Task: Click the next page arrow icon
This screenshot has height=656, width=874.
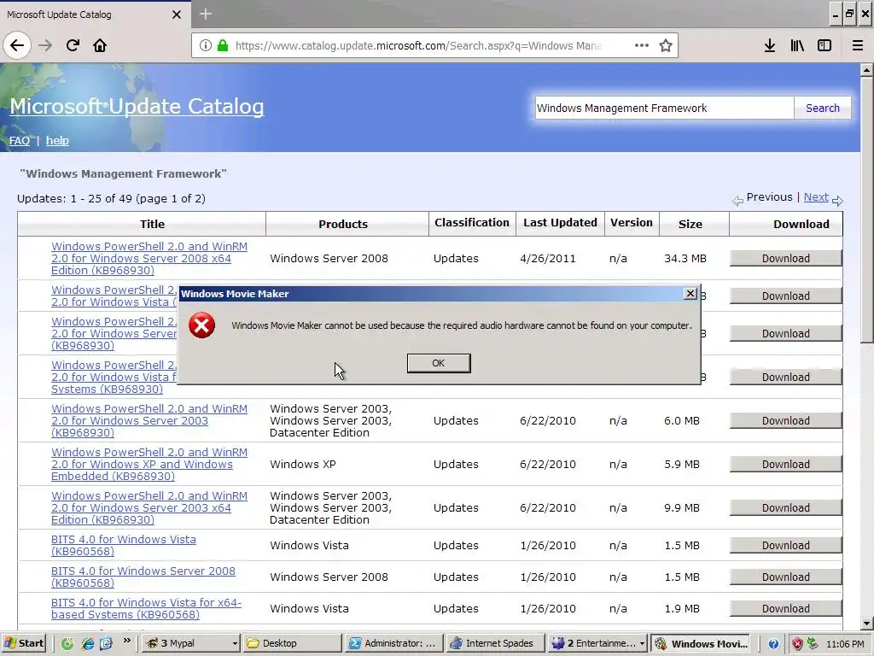Action: (837, 200)
